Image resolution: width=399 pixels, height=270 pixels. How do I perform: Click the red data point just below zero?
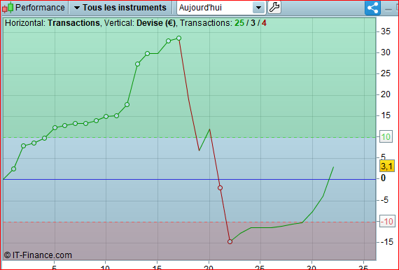click(x=220, y=188)
